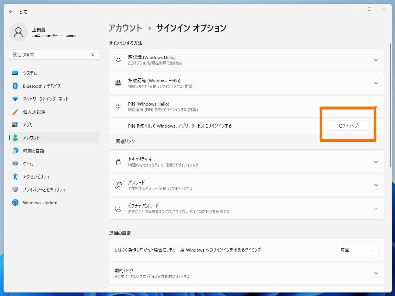Image resolution: width=395 pixels, height=296 pixels.
Task: Collapse the PIN (Windows Hello) section
Action: tap(376, 106)
